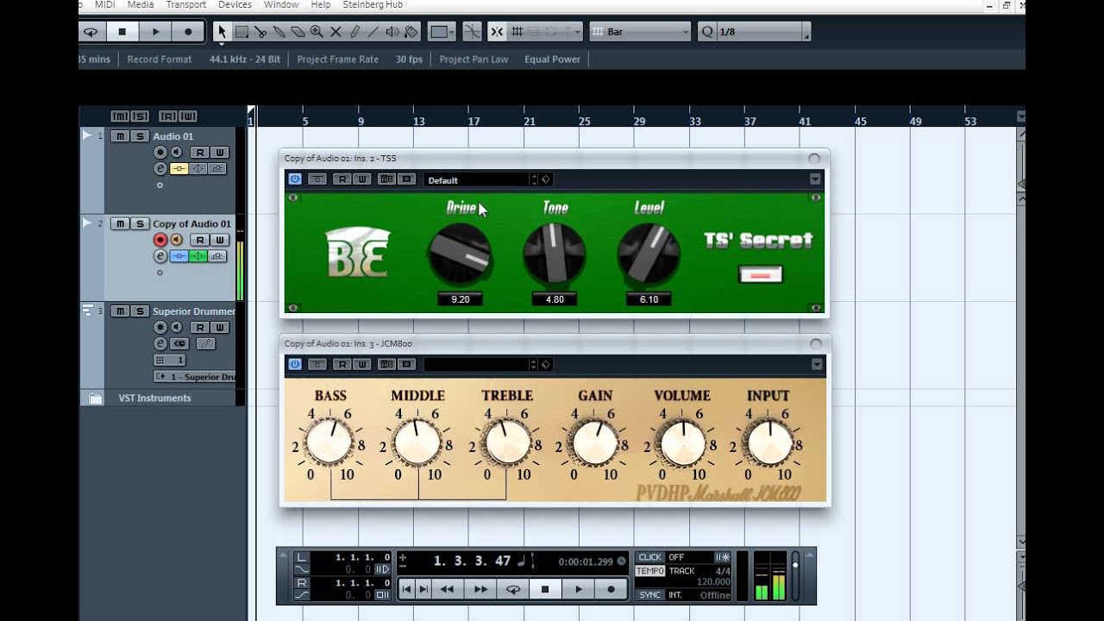1104x621 pixels.
Task: Open the Help menu
Action: 320,5
